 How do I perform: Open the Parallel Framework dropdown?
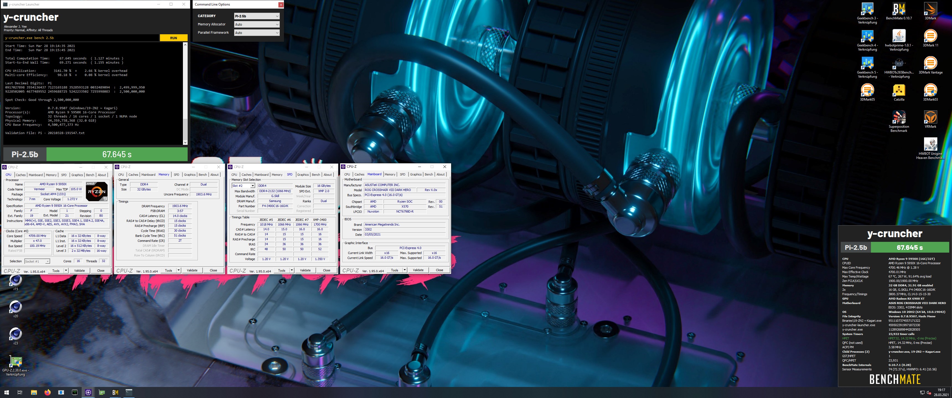coord(257,33)
